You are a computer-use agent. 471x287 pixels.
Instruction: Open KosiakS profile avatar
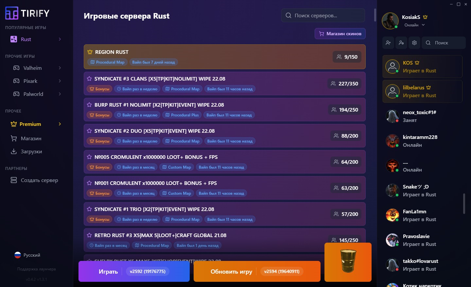tap(390, 21)
